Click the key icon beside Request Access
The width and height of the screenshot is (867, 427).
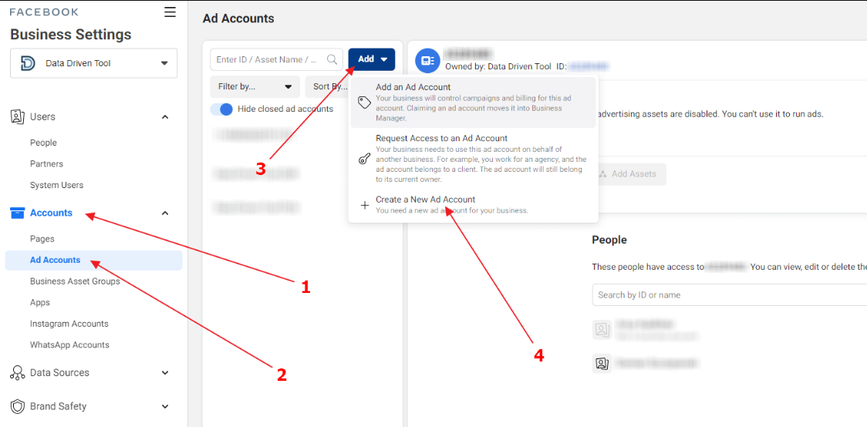(364, 159)
